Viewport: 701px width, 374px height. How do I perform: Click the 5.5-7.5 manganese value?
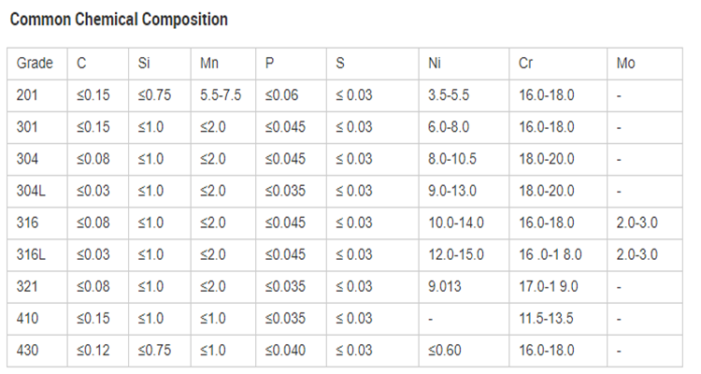coord(221,95)
